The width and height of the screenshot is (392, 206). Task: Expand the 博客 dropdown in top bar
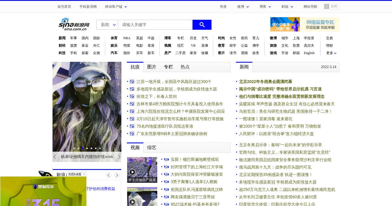[265, 7]
